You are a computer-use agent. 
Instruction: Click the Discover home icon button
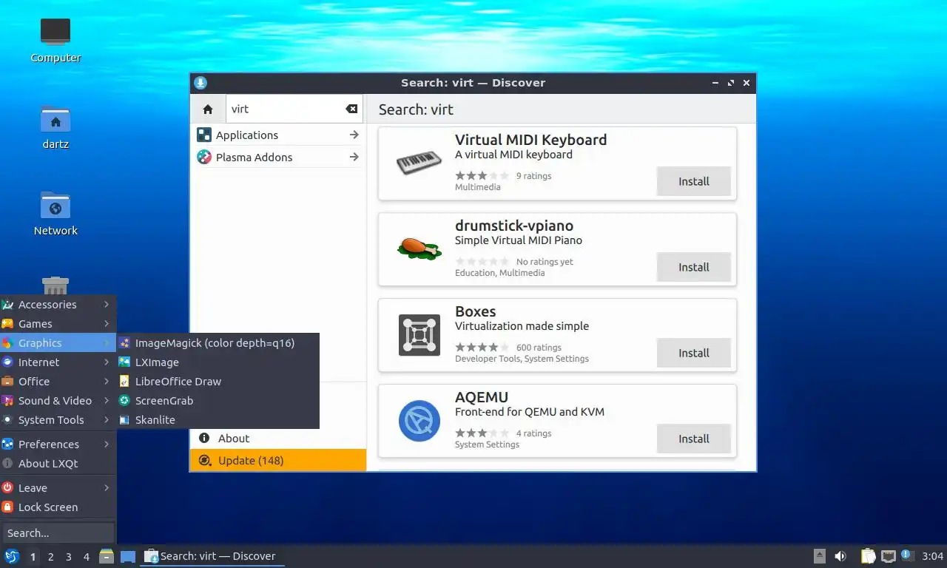tap(208, 109)
